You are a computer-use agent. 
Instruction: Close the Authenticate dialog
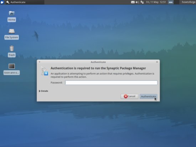157,62
